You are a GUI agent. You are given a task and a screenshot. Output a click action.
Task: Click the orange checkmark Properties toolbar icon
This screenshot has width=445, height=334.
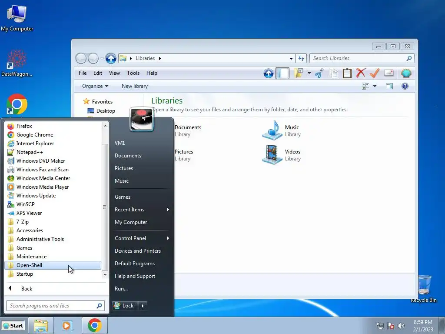pos(375,73)
